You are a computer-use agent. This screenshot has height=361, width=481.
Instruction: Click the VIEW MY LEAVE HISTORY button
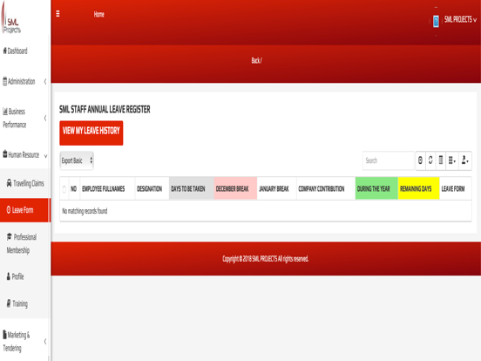pos(91,133)
